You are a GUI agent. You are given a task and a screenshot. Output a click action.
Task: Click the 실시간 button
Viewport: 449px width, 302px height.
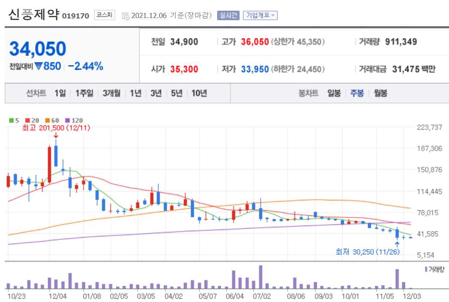point(228,15)
